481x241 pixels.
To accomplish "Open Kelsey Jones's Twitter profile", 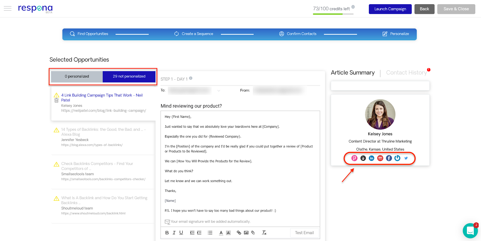I will [x=406, y=158].
